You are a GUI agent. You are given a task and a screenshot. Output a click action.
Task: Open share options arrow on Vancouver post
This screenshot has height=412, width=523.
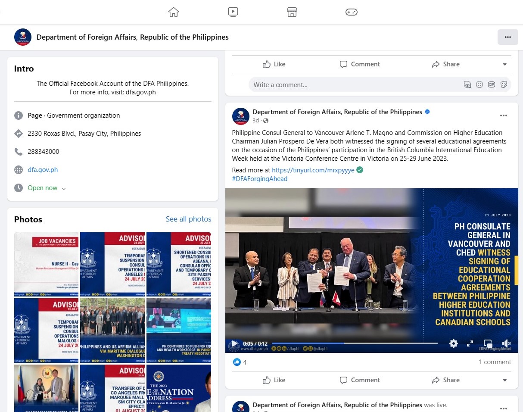pos(505,380)
